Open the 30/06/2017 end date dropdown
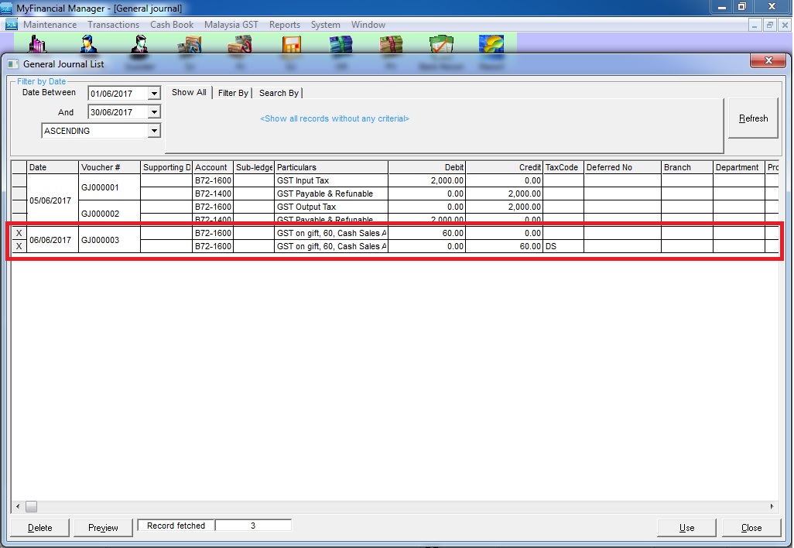Image resolution: width=794 pixels, height=548 pixels. tap(154, 112)
